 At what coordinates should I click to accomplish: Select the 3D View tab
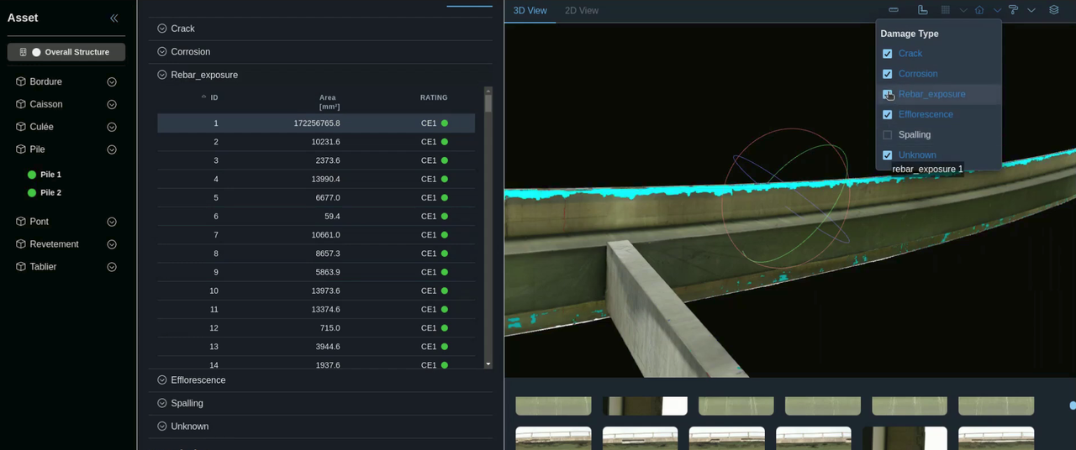(x=530, y=11)
